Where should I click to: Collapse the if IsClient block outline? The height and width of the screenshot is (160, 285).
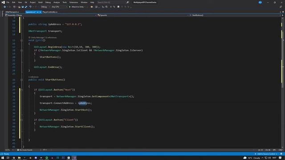coord(22,50)
